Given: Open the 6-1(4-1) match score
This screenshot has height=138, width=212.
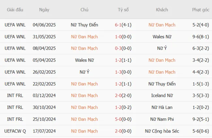Looking at the screenshot, I should click(123, 25).
